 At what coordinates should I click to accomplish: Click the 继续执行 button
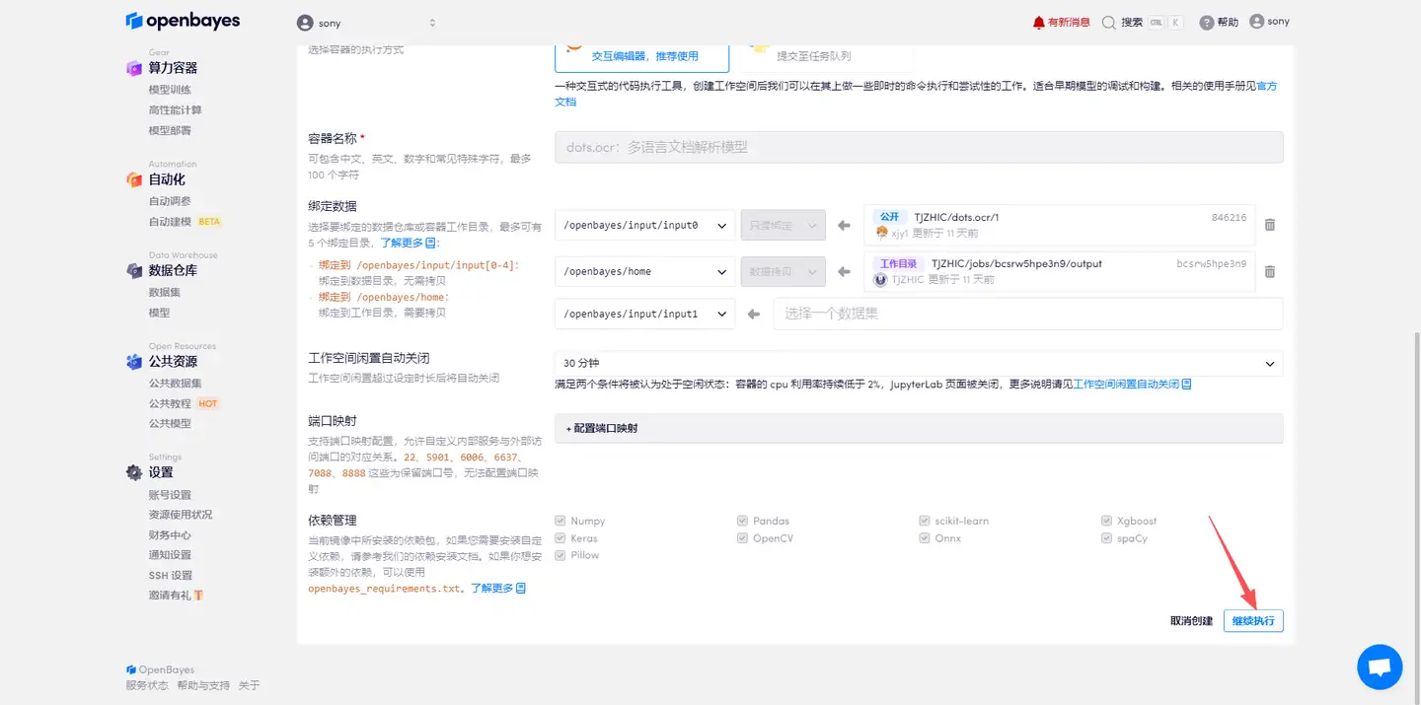click(1253, 621)
